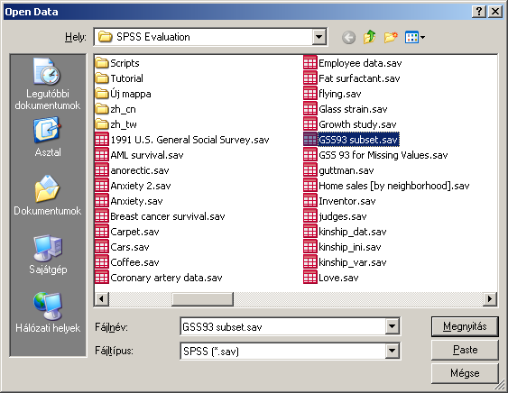Open the Dokumentumok places shortcut
This screenshot has width=508, height=393.
coord(48,196)
